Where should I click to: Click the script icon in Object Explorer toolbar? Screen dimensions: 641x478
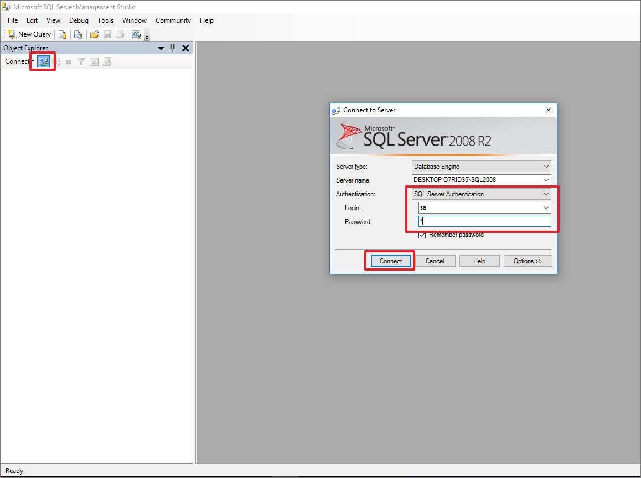coord(107,62)
